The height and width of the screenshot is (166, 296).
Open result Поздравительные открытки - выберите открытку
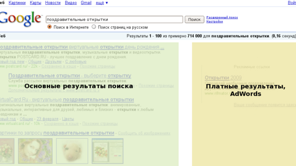point(70,76)
